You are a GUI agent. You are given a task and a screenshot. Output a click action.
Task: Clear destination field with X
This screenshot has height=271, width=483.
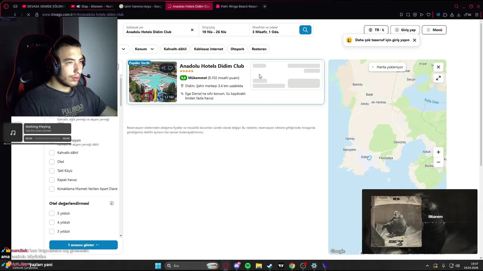click(192, 30)
